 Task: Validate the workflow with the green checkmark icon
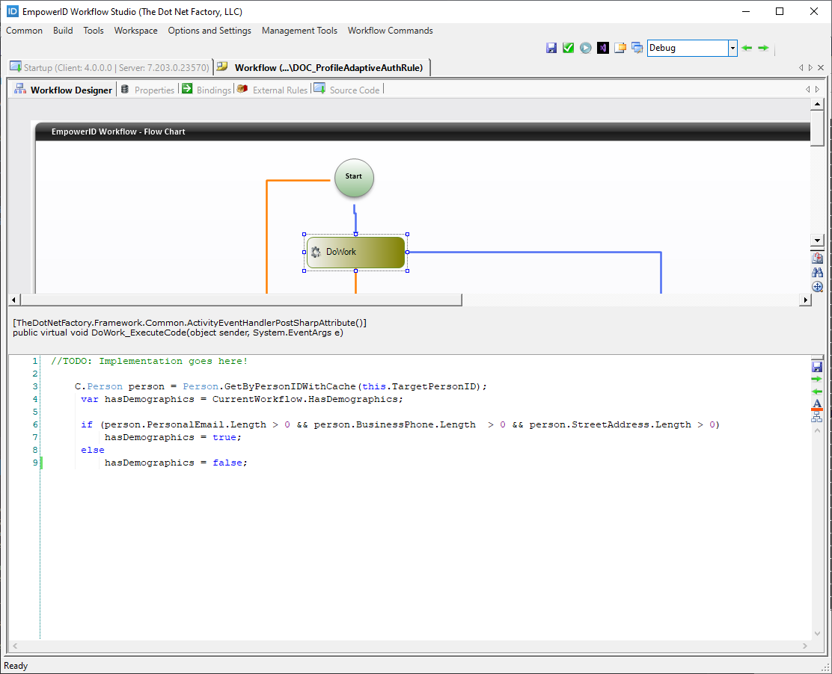(x=569, y=47)
